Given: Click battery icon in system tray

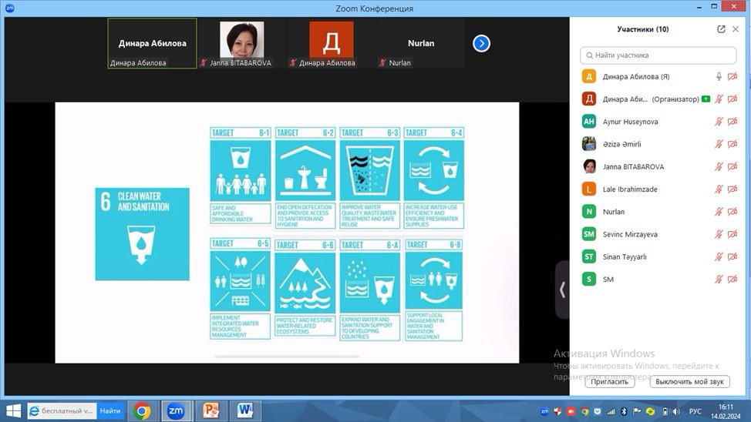Looking at the screenshot, I should [x=665, y=411].
